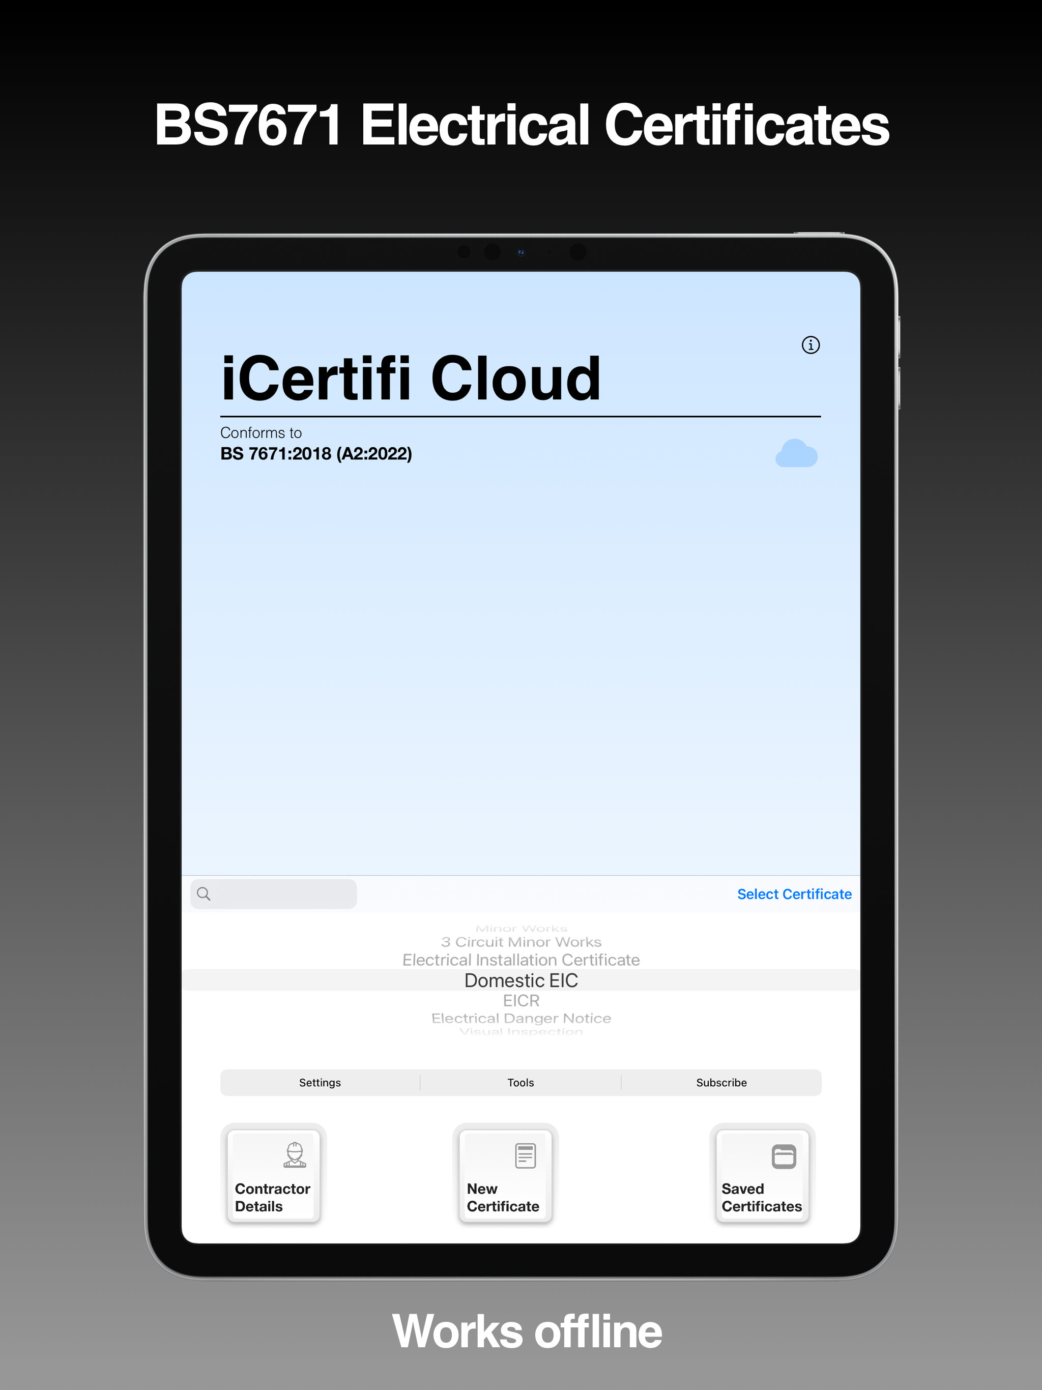Image resolution: width=1042 pixels, height=1390 pixels.
Task: Click the iCertifi Cloud title
Action: pos(411,378)
